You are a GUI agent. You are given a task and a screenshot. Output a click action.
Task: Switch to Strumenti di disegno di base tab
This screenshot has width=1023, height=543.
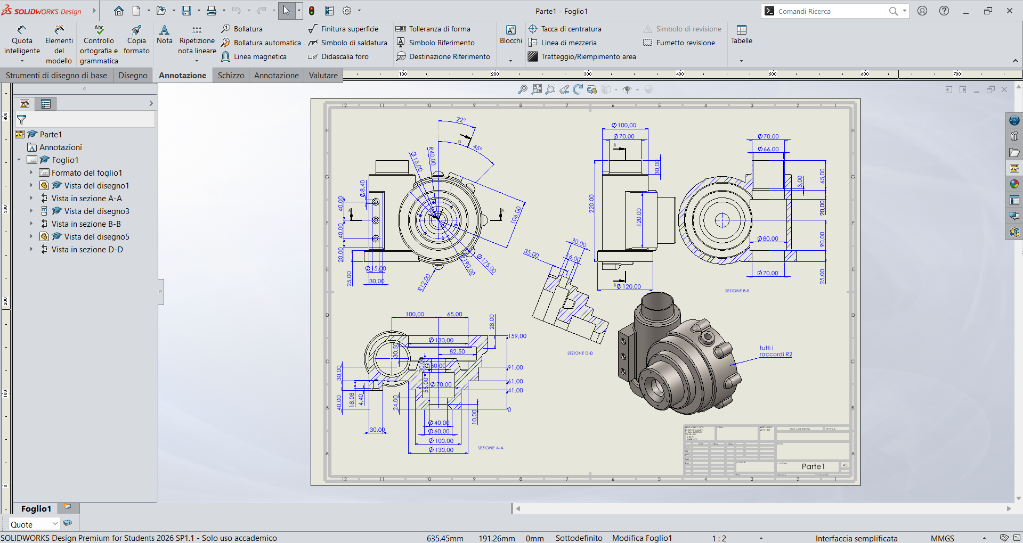coord(56,76)
